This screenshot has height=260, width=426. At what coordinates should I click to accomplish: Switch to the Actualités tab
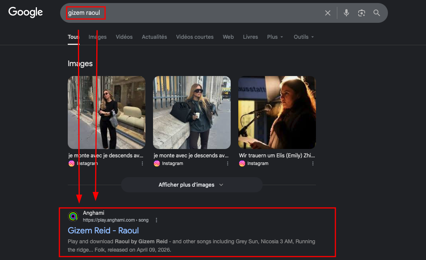[154, 37]
